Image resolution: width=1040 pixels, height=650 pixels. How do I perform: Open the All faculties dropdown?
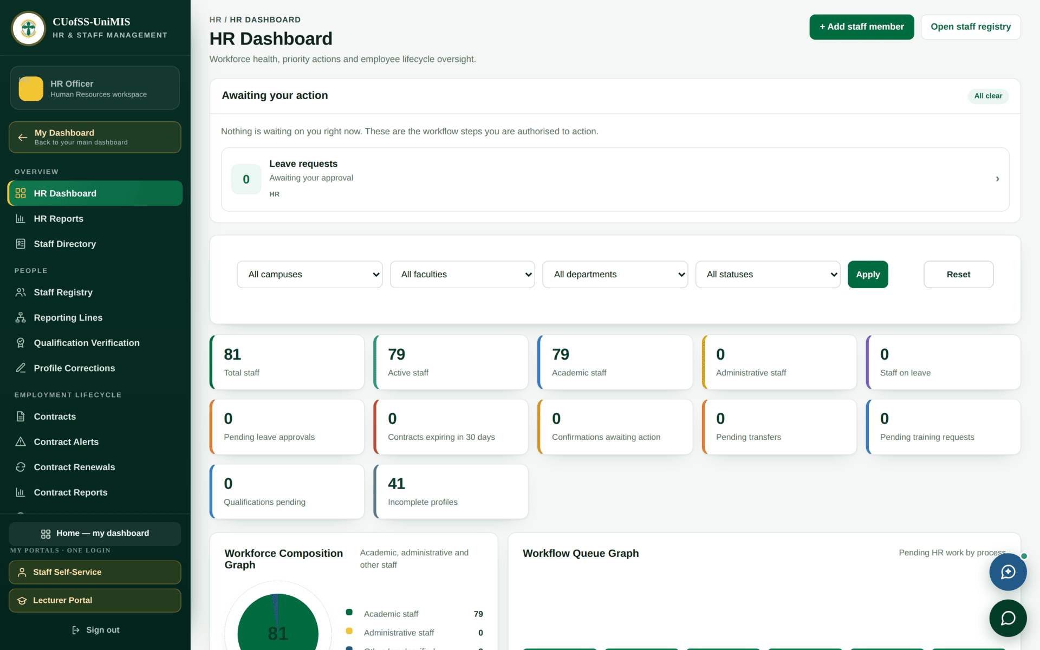(x=463, y=275)
